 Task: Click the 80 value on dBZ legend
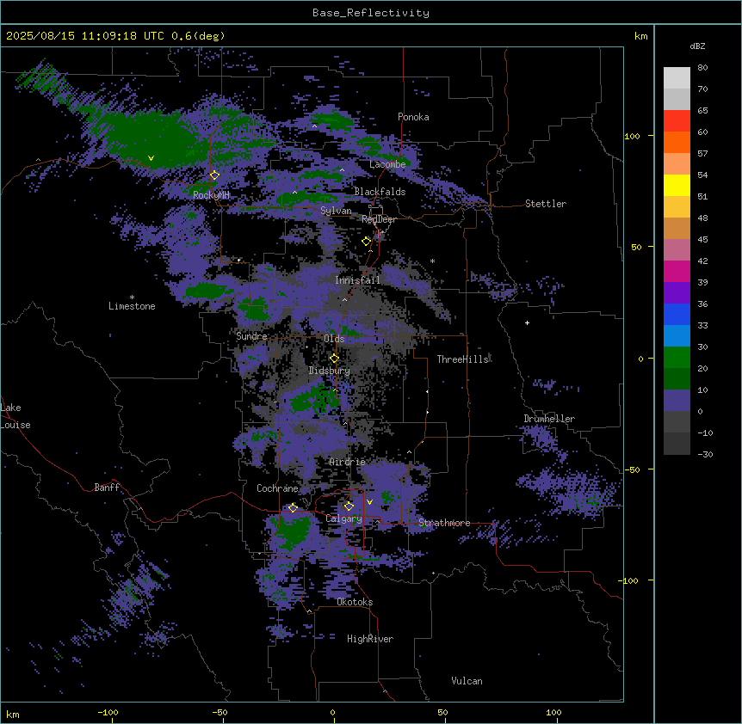(702, 68)
